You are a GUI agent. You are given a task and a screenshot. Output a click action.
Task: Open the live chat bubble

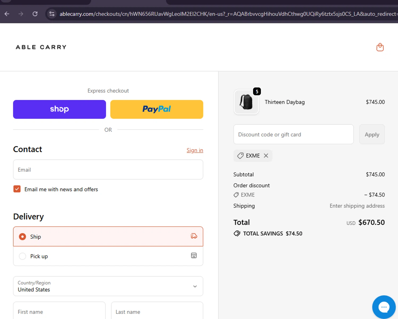click(384, 307)
